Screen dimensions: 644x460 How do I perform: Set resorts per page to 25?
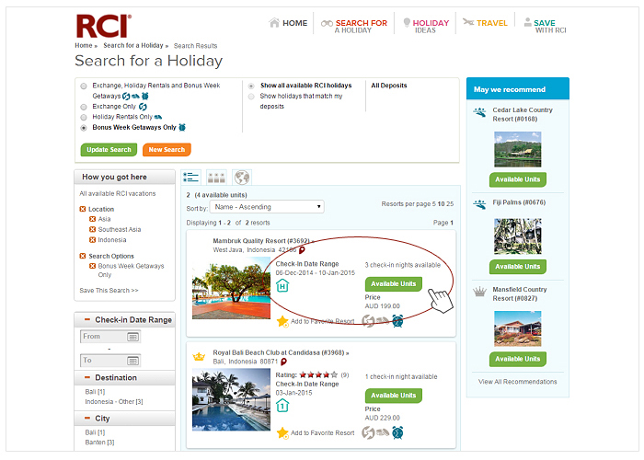click(x=450, y=204)
